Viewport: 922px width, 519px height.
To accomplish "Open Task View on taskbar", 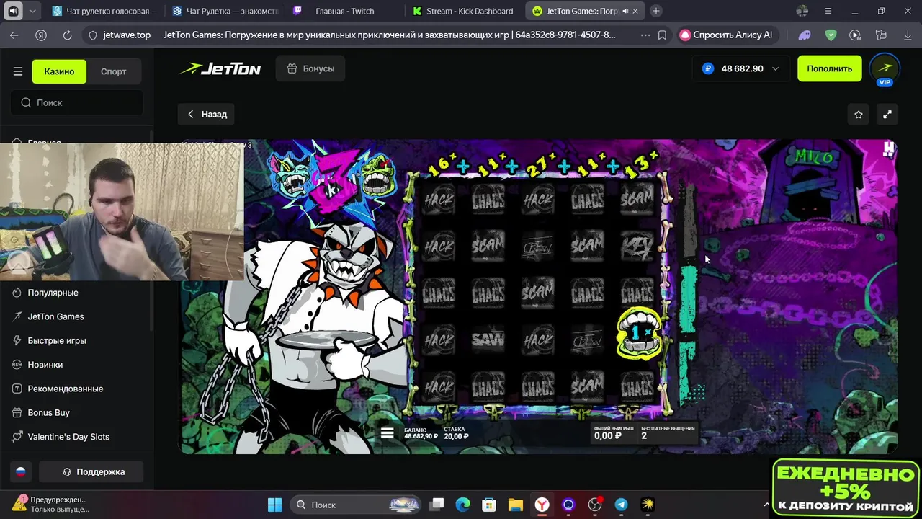I will click(x=437, y=505).
